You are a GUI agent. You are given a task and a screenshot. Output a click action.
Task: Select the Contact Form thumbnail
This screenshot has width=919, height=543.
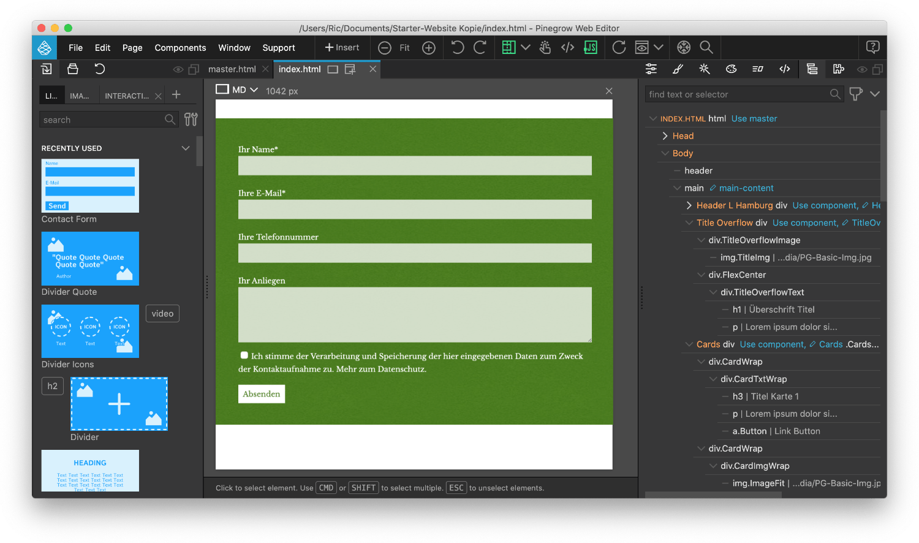pyautogui.click(x=90, y=186)
